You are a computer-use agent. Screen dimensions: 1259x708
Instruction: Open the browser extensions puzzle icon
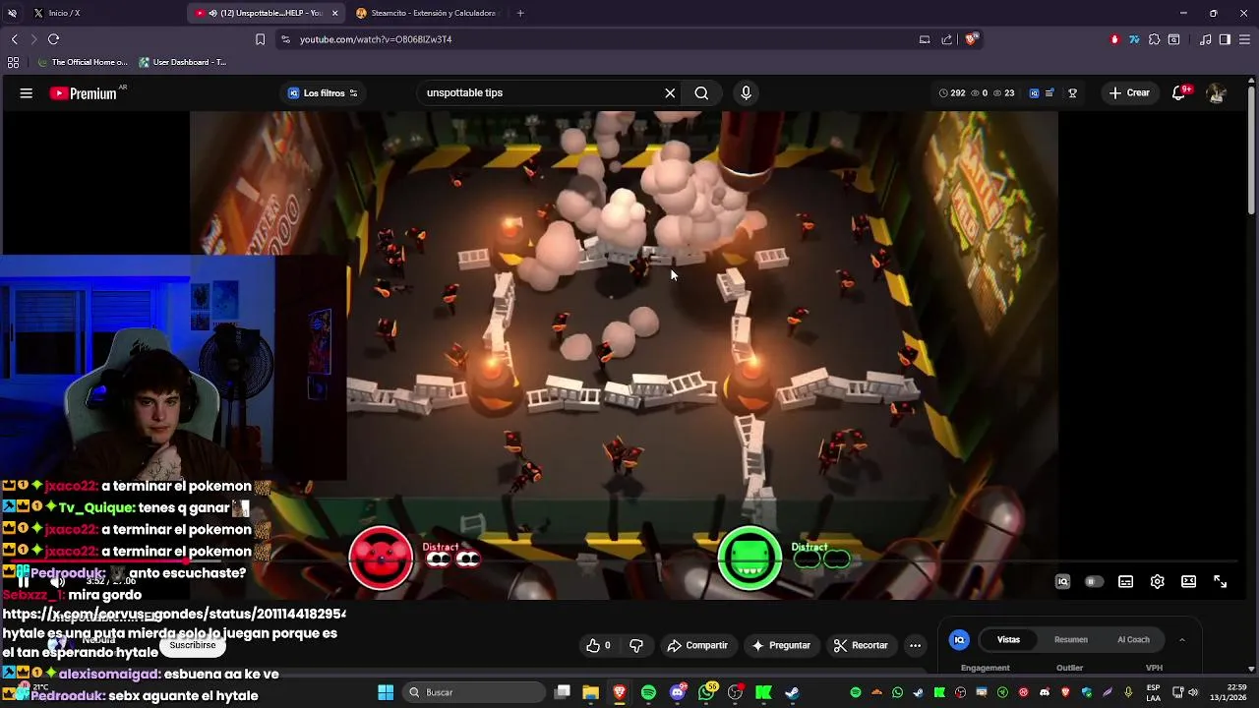(1154, 39)
